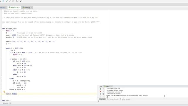The image size is (188, 106).
Task: Open the Version Control tool window tab
Action: tap(112, 99)
